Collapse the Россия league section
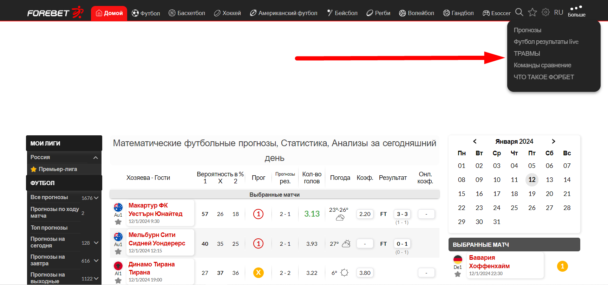This screenshot has height=285, width=608. point(95,157)
